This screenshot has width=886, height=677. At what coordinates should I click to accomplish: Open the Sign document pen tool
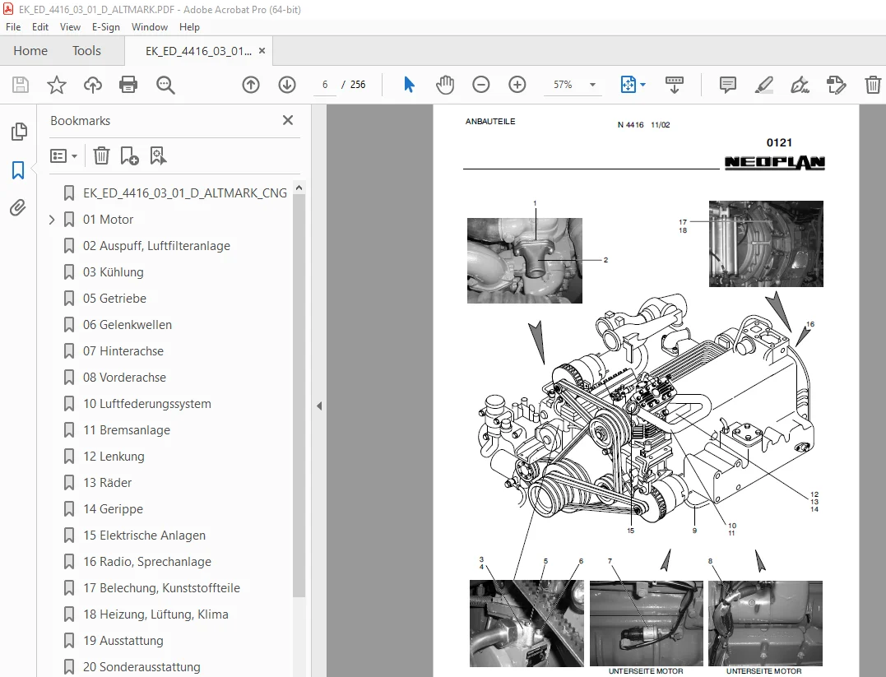[x=800, y=85]
